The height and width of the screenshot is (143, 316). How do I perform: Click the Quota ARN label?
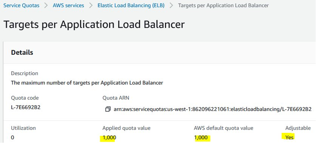tap(116, 98)
